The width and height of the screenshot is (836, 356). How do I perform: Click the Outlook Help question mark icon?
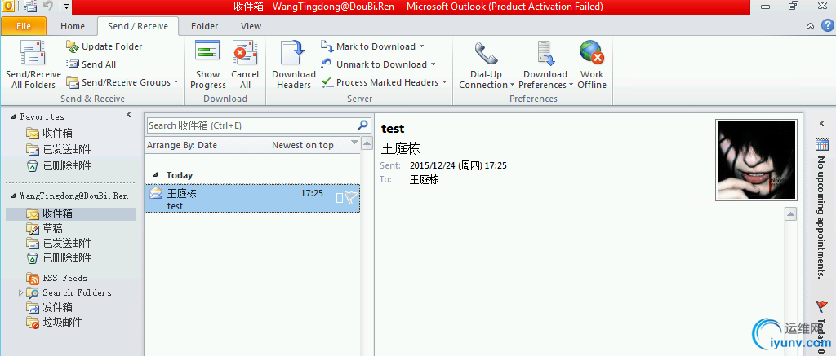pos(826,25)
